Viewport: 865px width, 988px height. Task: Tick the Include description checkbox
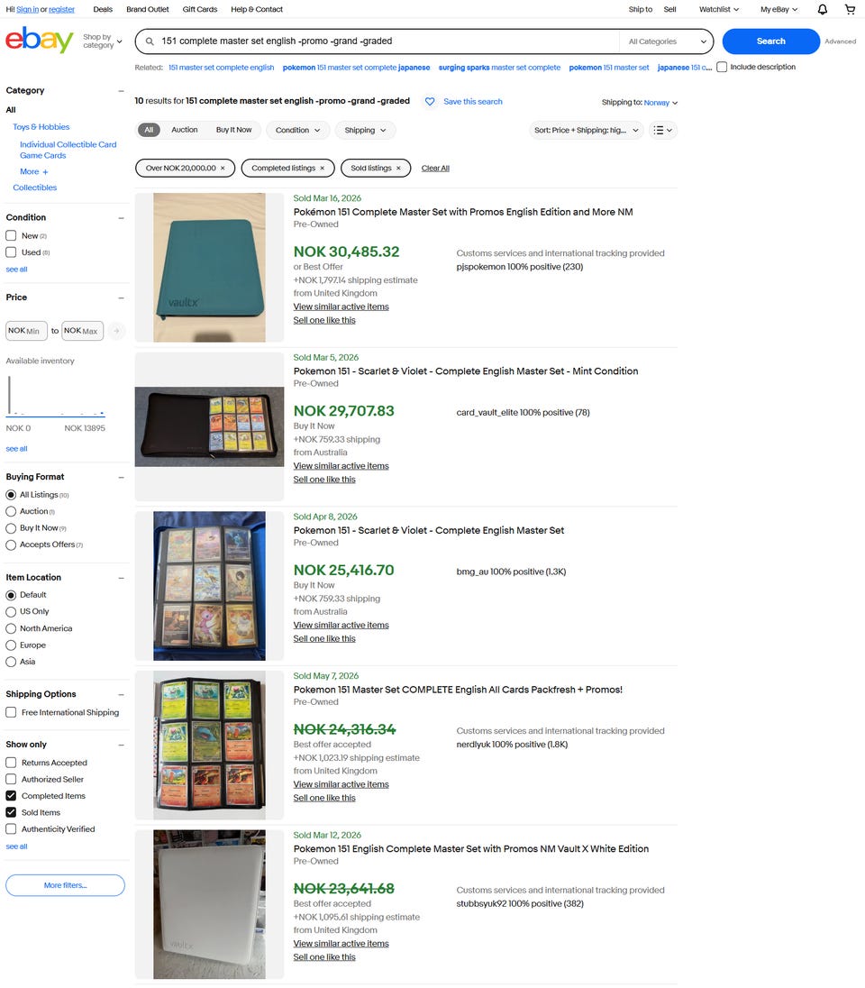(x=722, y=67)
